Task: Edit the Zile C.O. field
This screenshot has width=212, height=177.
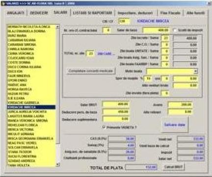Action: click(165, 45)
